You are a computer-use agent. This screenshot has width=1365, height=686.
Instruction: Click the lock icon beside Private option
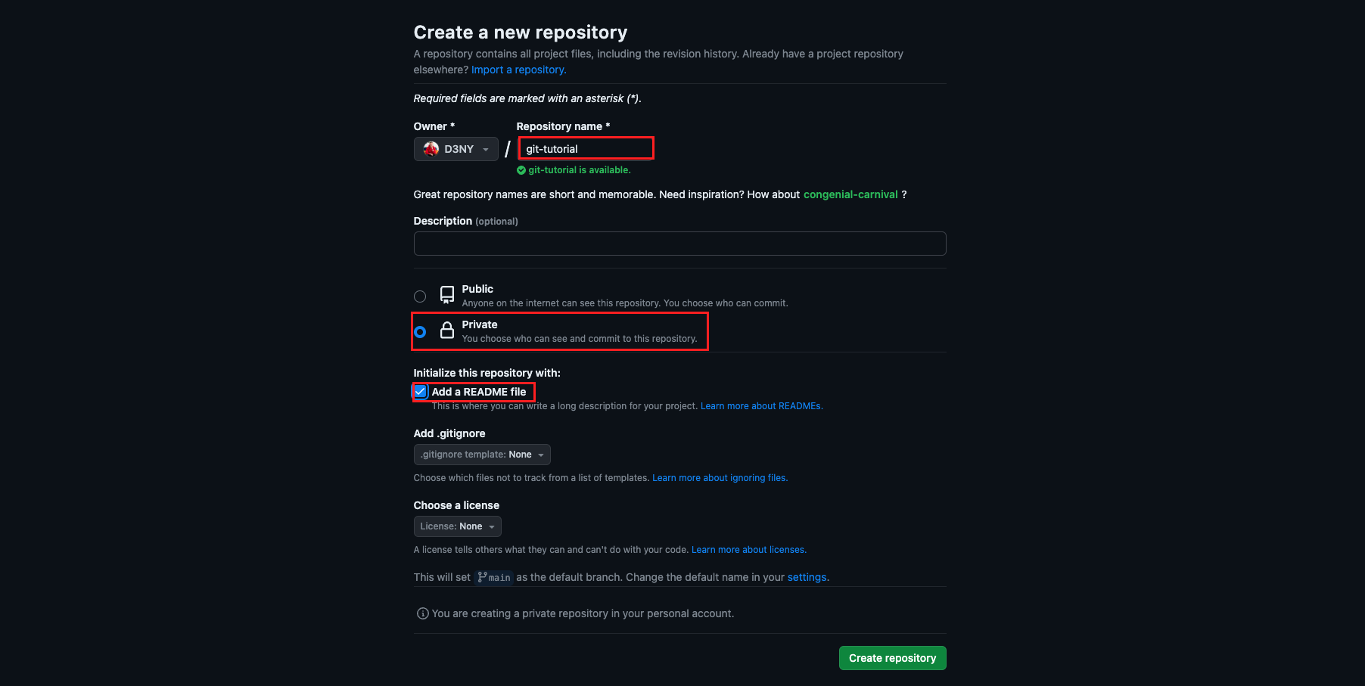[x=447, y=331]
